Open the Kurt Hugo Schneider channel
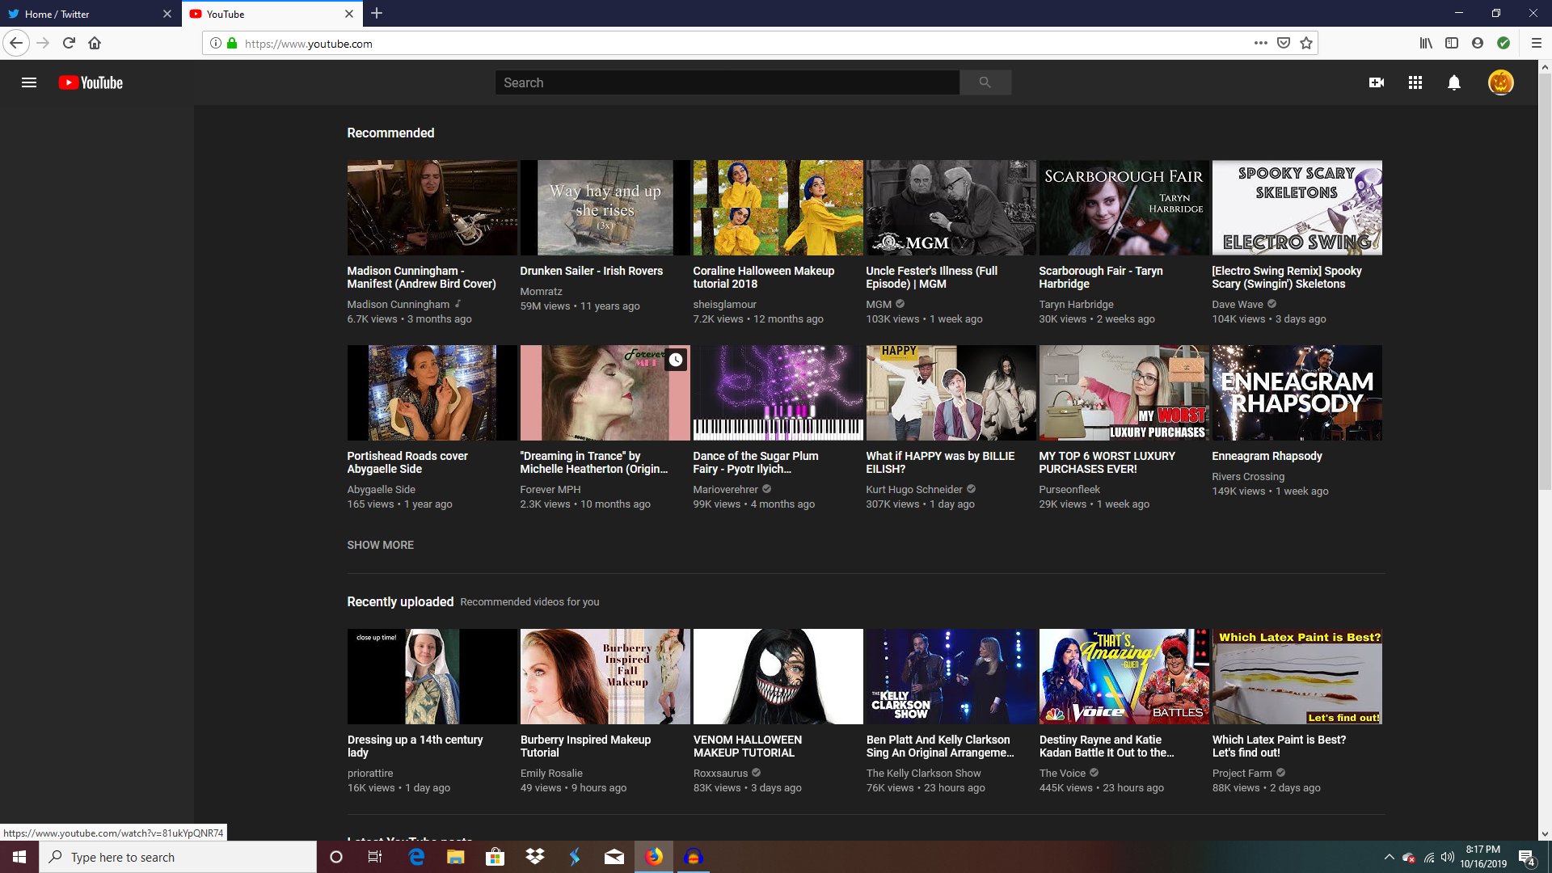The width and height of the screenshot is (1552, 873). (914, 489)
